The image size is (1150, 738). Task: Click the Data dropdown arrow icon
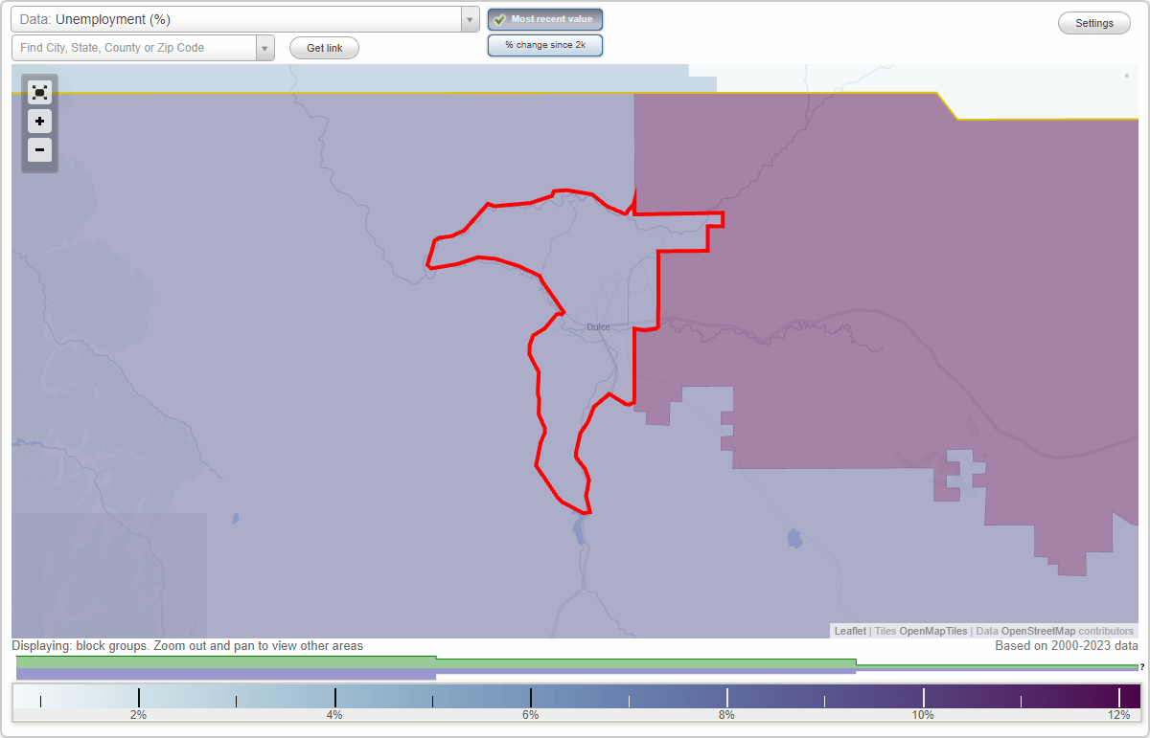coord(468,19)
